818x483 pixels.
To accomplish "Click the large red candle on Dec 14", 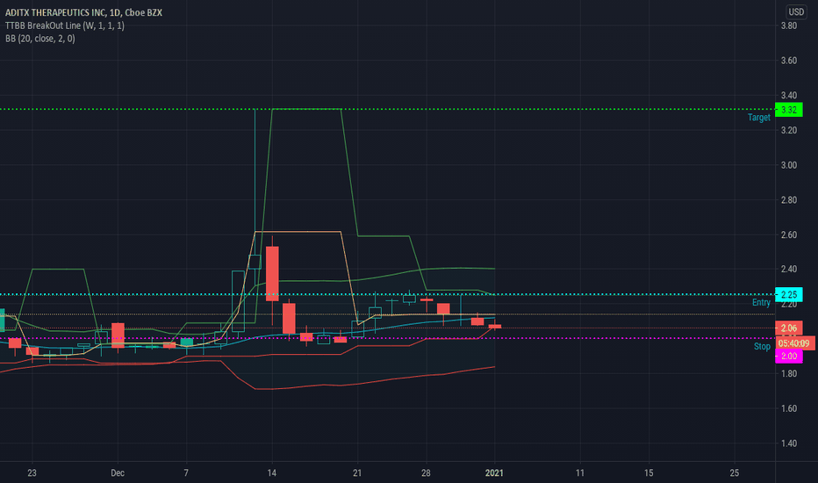I will click(272, 274).
